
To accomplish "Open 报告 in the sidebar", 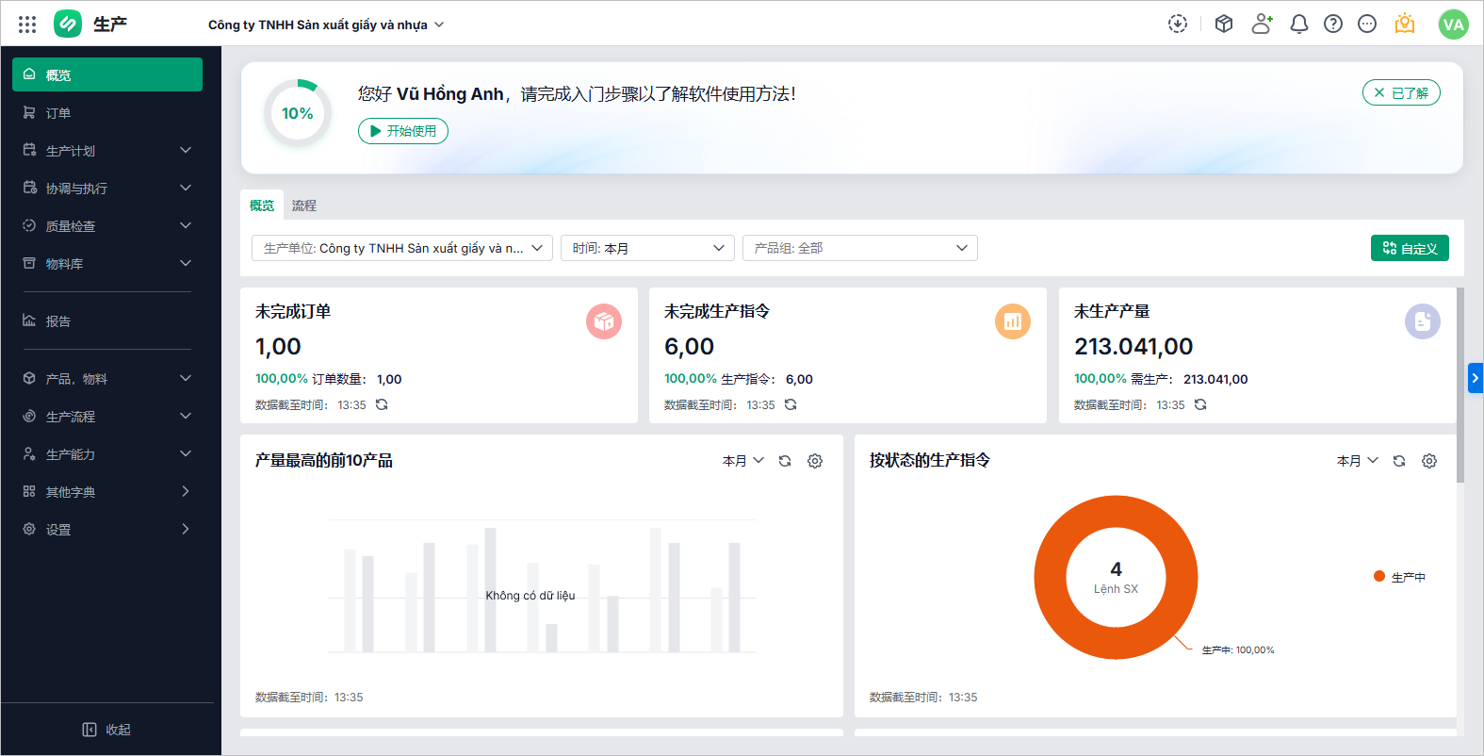I will tap(107, 320).
